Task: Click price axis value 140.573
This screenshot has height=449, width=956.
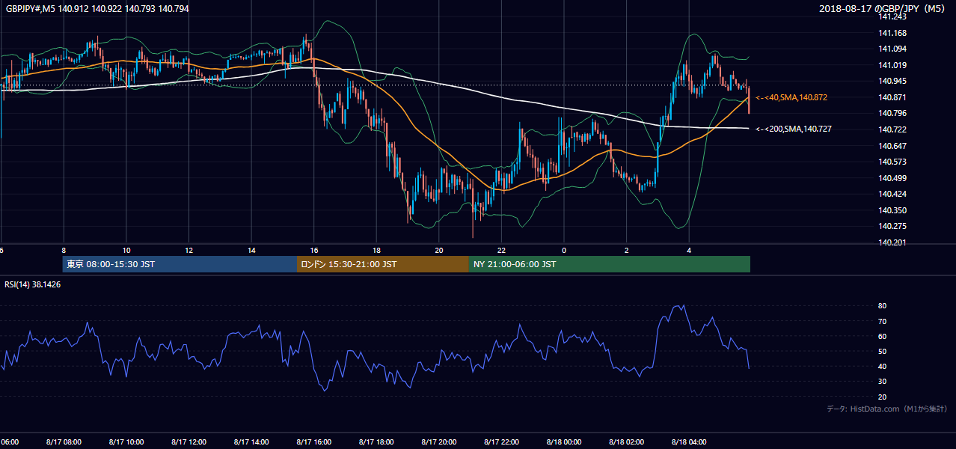Action: (x=893, y=162)
